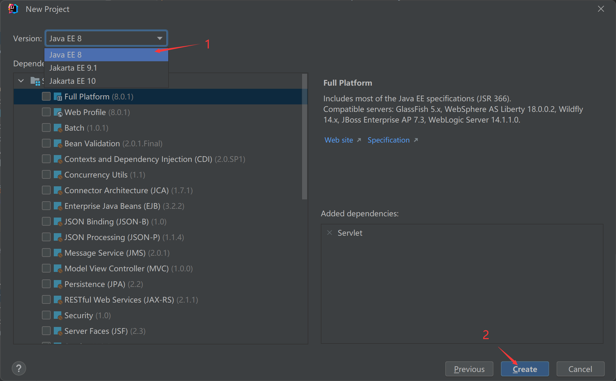This screenshot has height=381, width=616.
Task: Tick the Security checkbox
Action: (46, 315)
